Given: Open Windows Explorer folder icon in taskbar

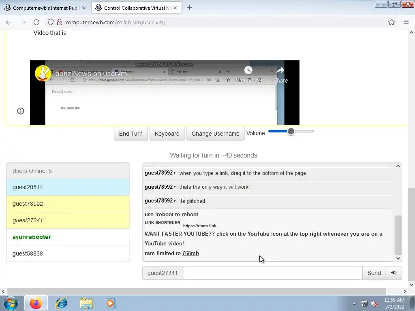Looking at the screenshot, I should (86, 303).
